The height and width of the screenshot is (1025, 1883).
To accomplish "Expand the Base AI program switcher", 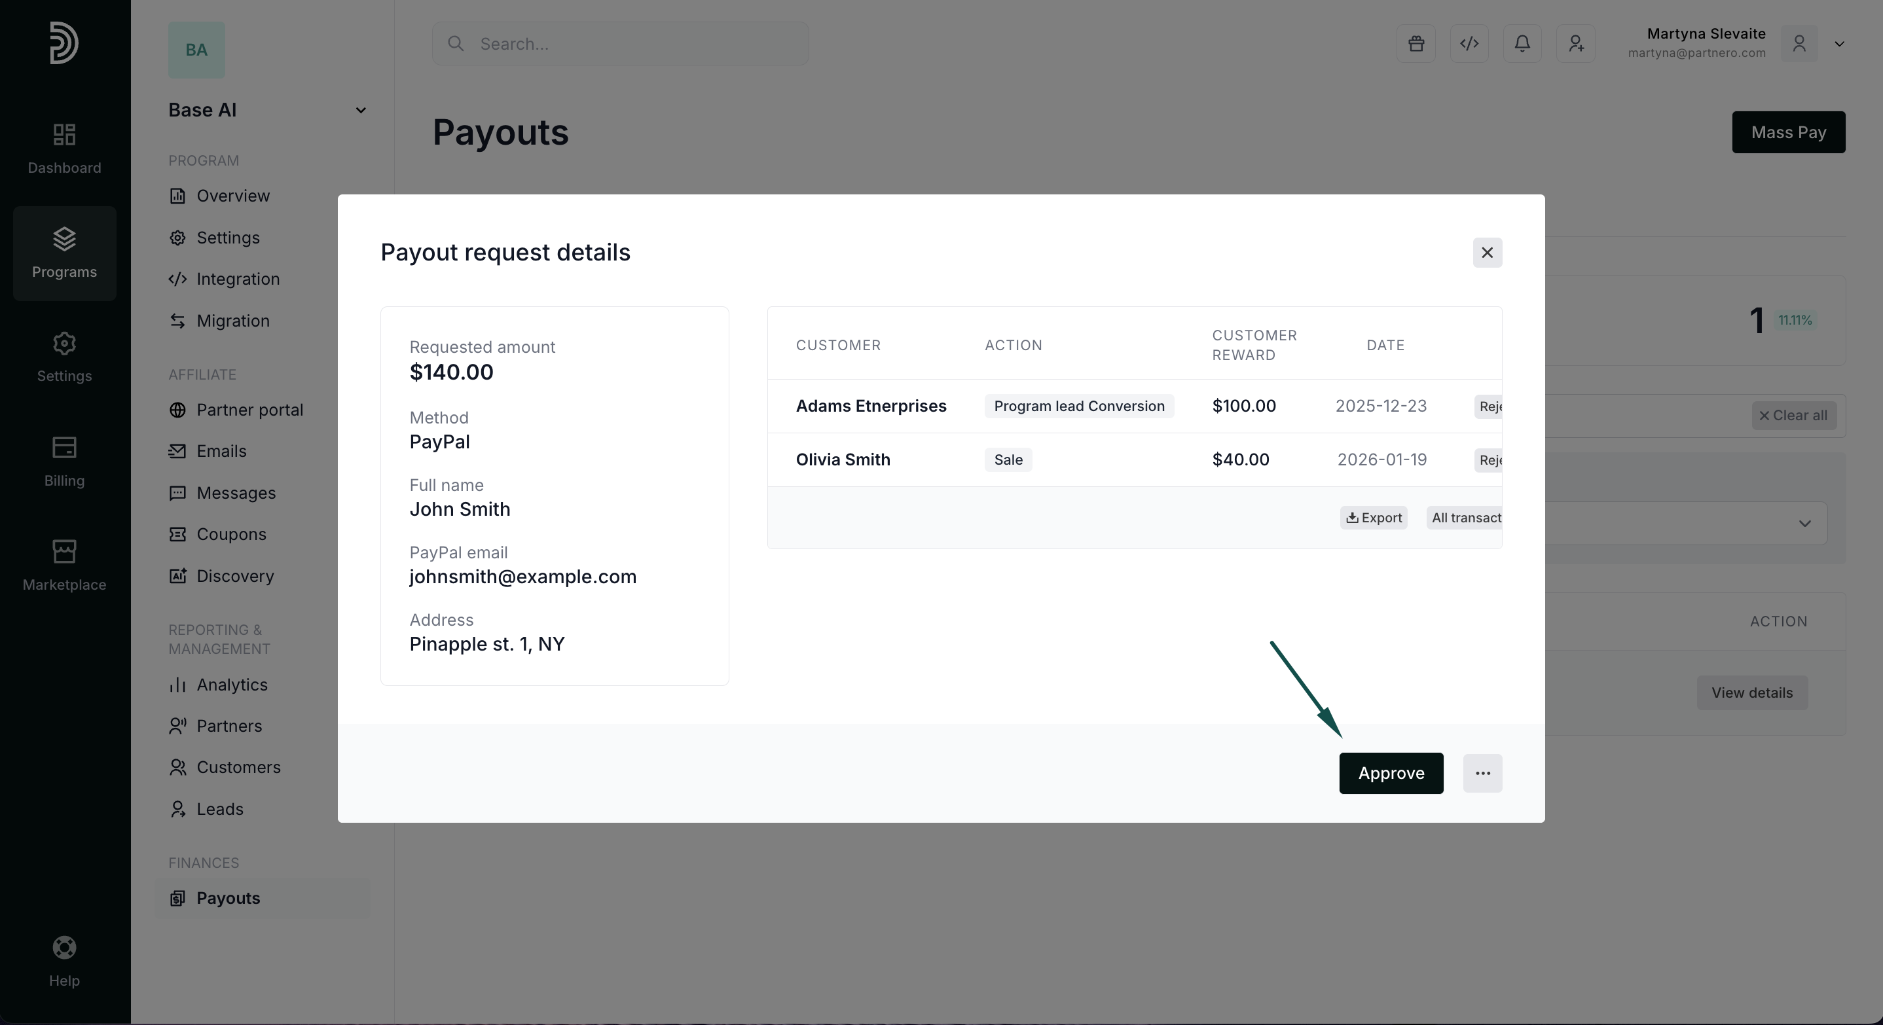I will (360, 111).
